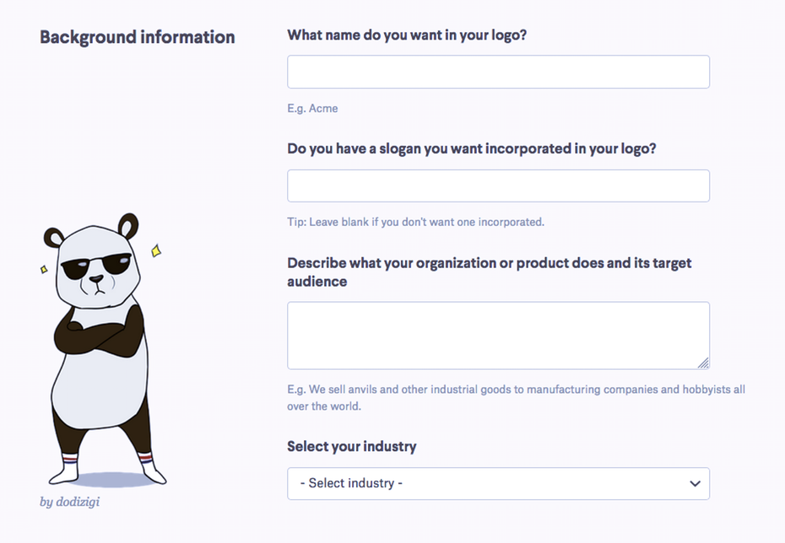Open the Select industry dropdown
785x543 pixels.
[498, 483]
